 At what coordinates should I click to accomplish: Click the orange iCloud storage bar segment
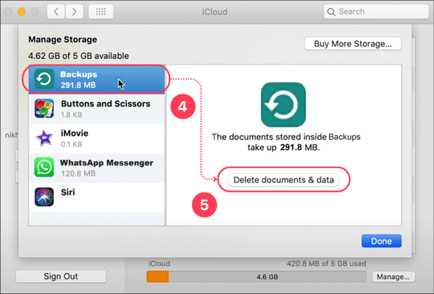158,277
